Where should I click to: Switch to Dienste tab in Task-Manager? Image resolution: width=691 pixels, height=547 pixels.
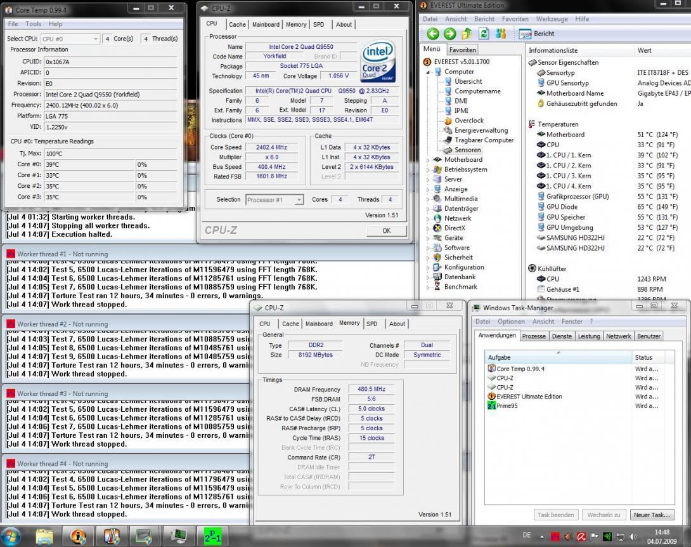coord(562,336)
